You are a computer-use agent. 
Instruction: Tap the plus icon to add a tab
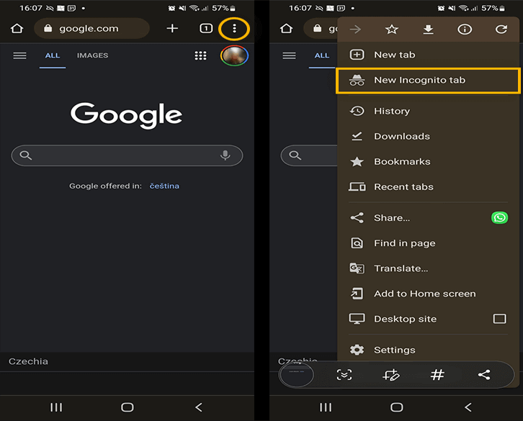coord(172,29)
